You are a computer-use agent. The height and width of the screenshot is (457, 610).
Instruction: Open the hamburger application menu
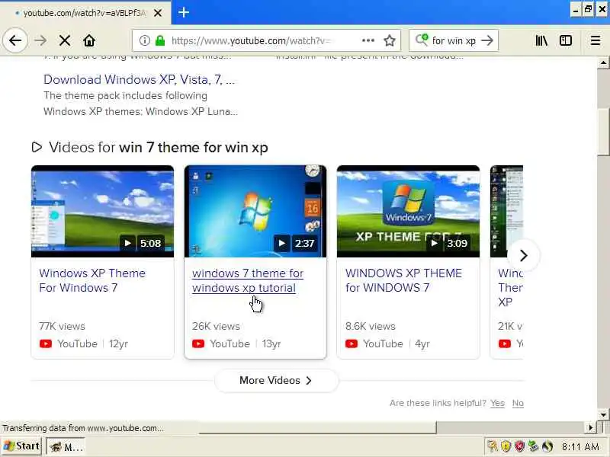(x=596, y=40)
